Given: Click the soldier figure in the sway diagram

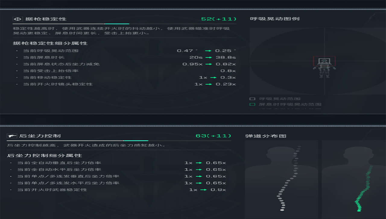Looking at the screenshot, I should tap(324, 68).
